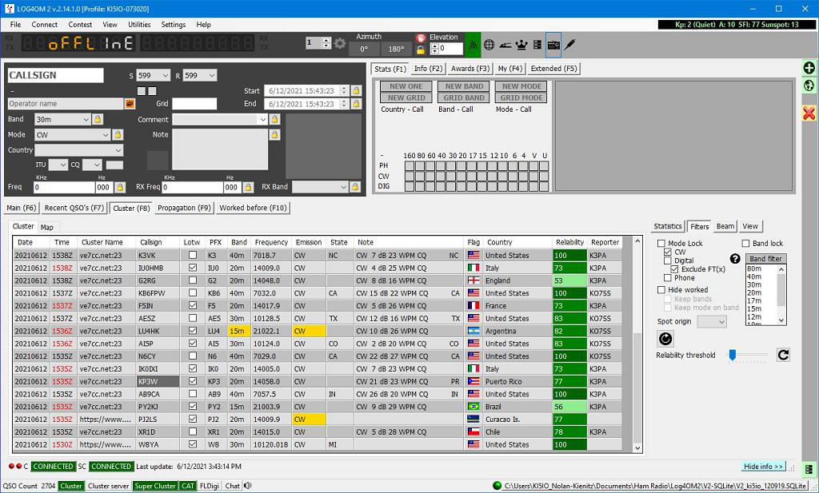Viewport: 819px width, 493px height.
Task: Toggle the Note lock icon
Action: tap(274, 134)
